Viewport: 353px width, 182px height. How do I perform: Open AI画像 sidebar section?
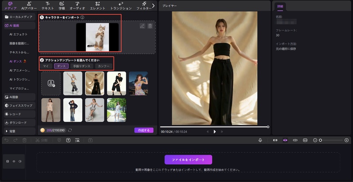(19, 97)
